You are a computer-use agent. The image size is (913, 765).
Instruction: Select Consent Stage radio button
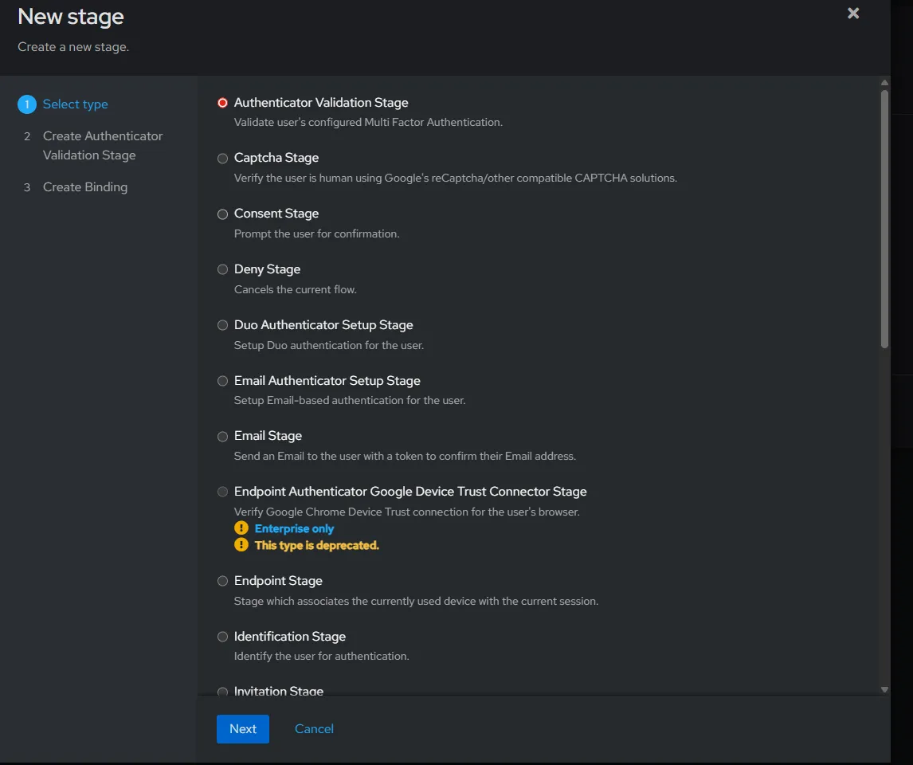(x=223, y=214)
